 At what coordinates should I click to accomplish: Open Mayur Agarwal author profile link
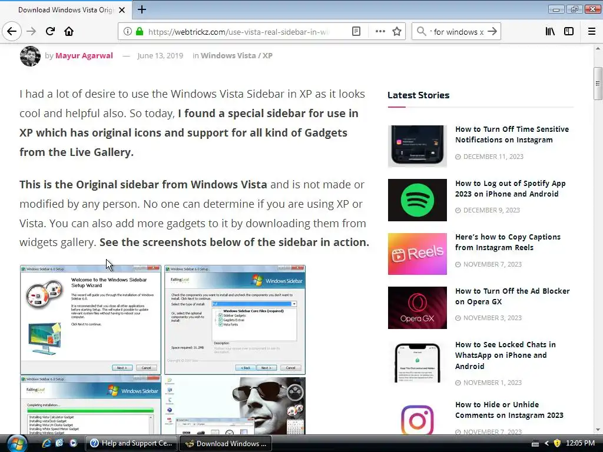click(84, 56)
